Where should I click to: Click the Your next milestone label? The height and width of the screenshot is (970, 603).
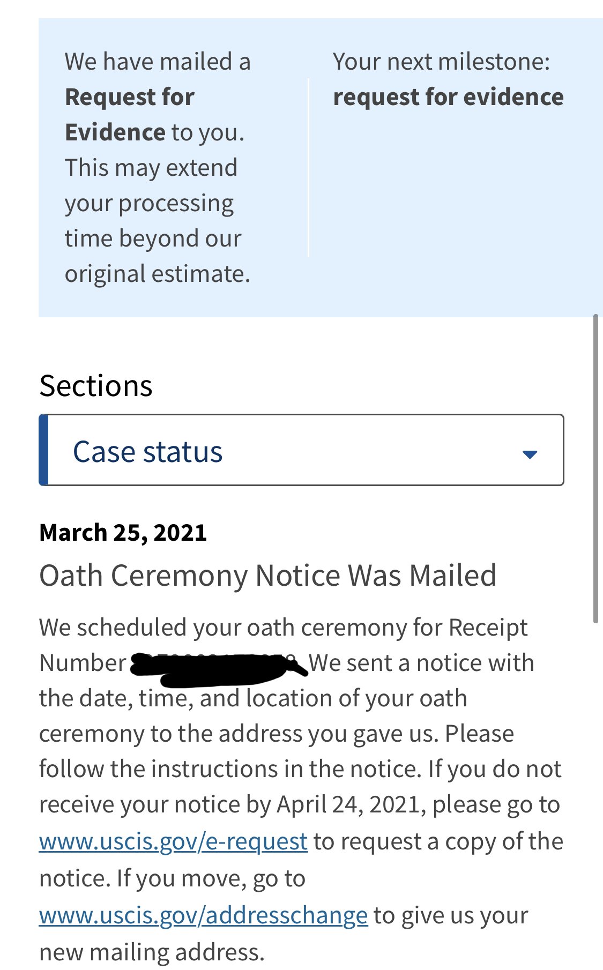(441, 62)
